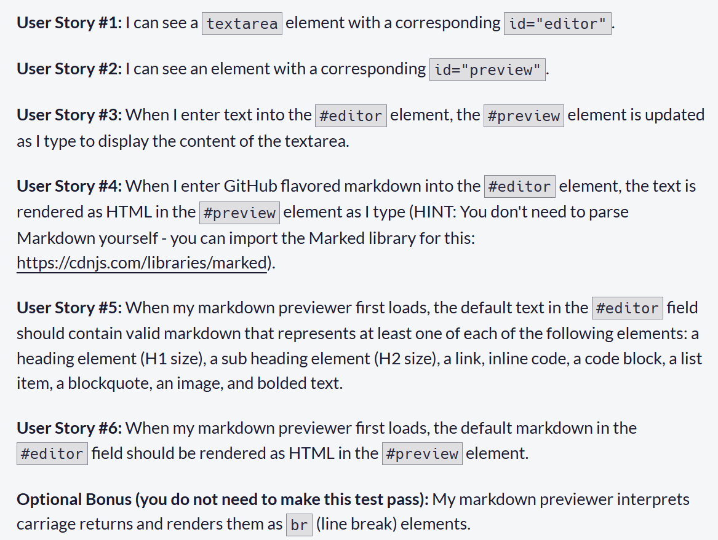Click the "textarea" code snippet
Screen dimensions: 718x540
[x=242, y=24]
